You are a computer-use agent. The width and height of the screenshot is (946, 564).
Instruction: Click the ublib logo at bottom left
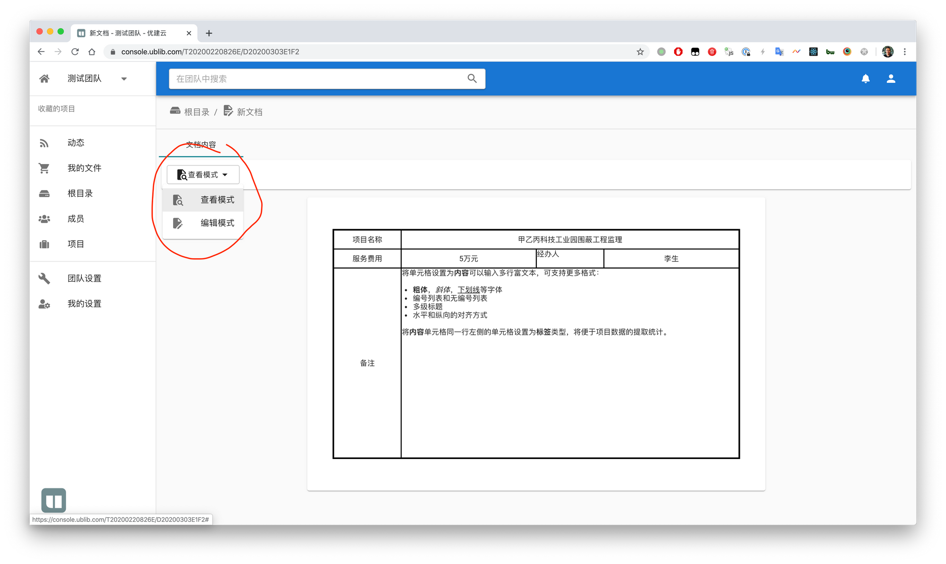pyautogui.click(x=53, y=500)
